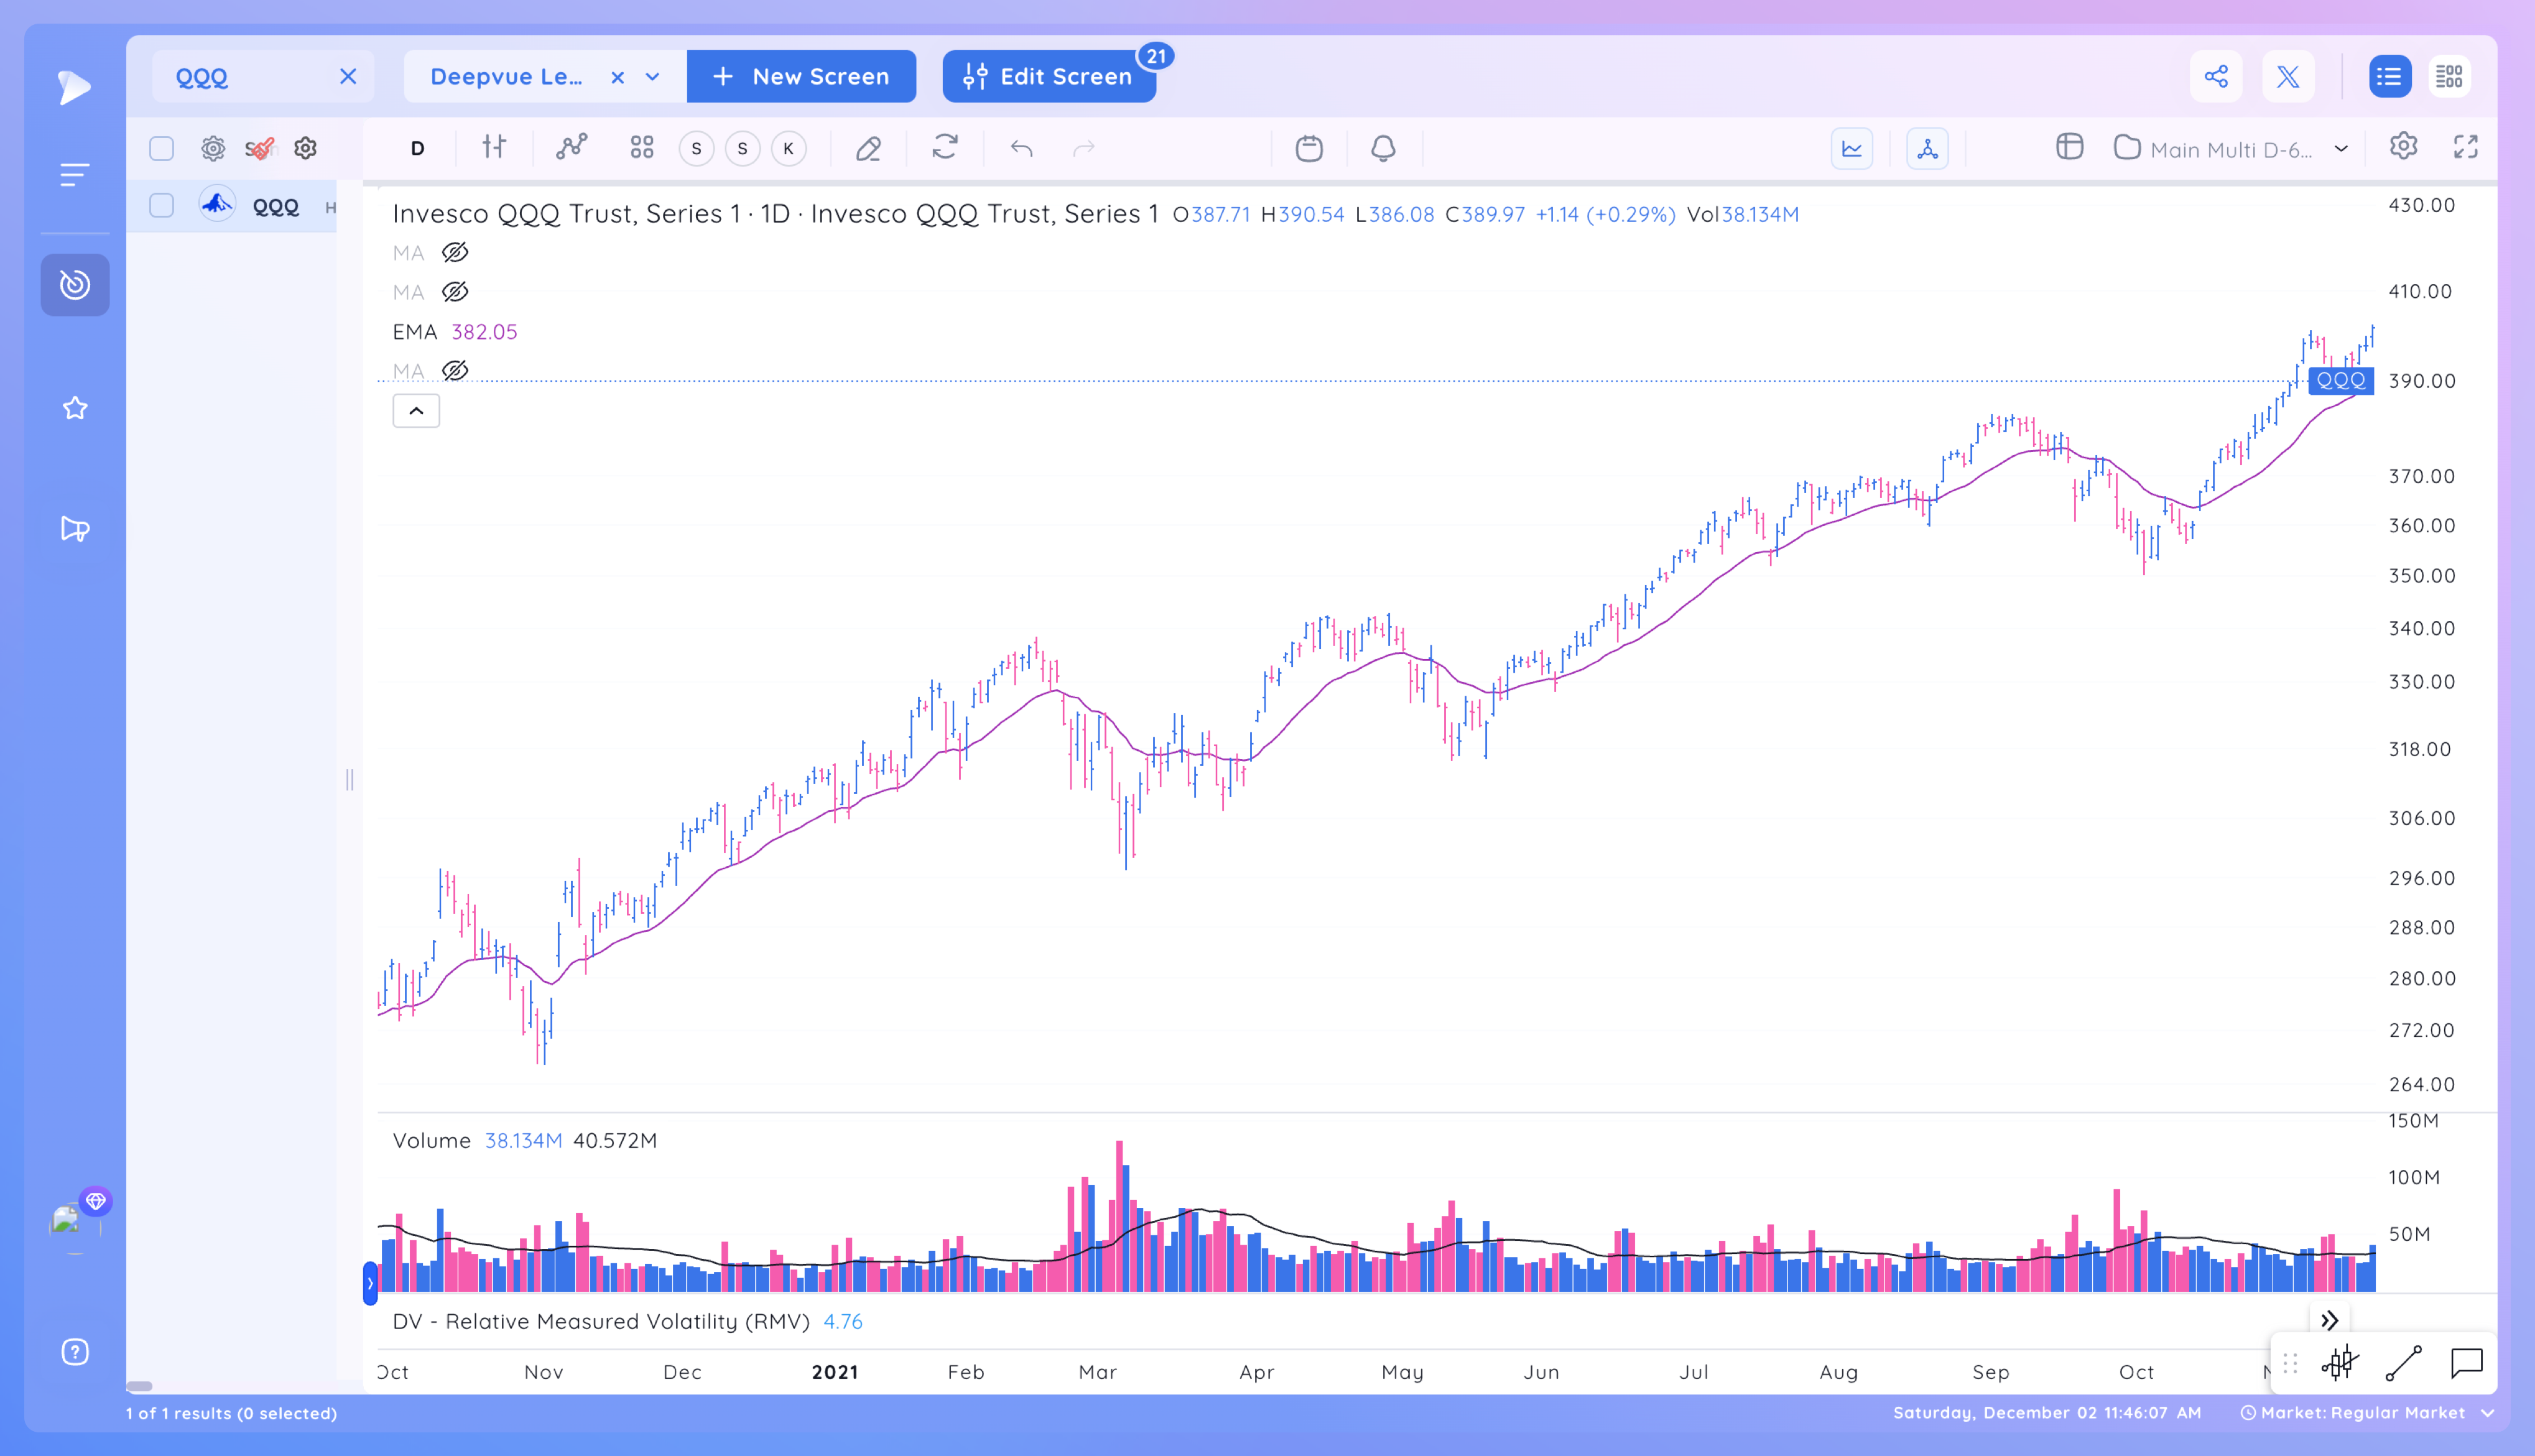Open the Deepvue Le... screen dropdown chevron
This screenshot has height=1456, width=2535.
[652, 77]
